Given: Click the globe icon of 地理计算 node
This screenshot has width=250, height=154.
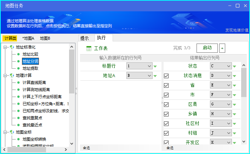Looking at the screenshot, I should coord(12,75).
